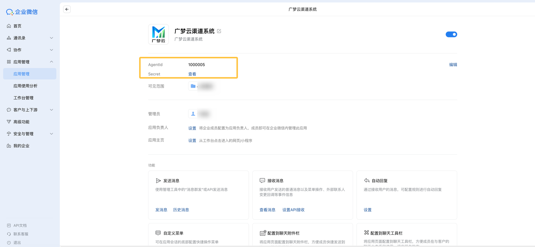Expand the 通讯录 chevron
This screenshot has height=247, width=535.
tap(52, 38)
